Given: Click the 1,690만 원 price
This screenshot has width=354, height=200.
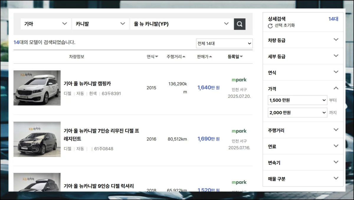Looking at the screenshot, I should pos(209,139).
